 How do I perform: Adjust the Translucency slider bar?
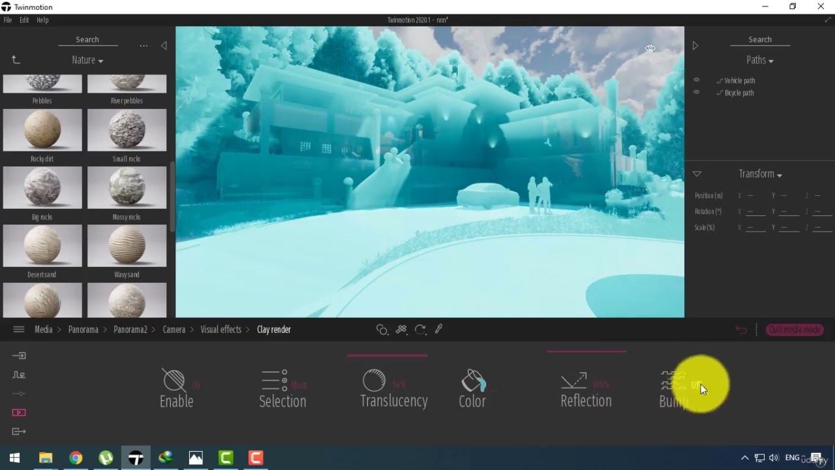click(x=387, y=356)
